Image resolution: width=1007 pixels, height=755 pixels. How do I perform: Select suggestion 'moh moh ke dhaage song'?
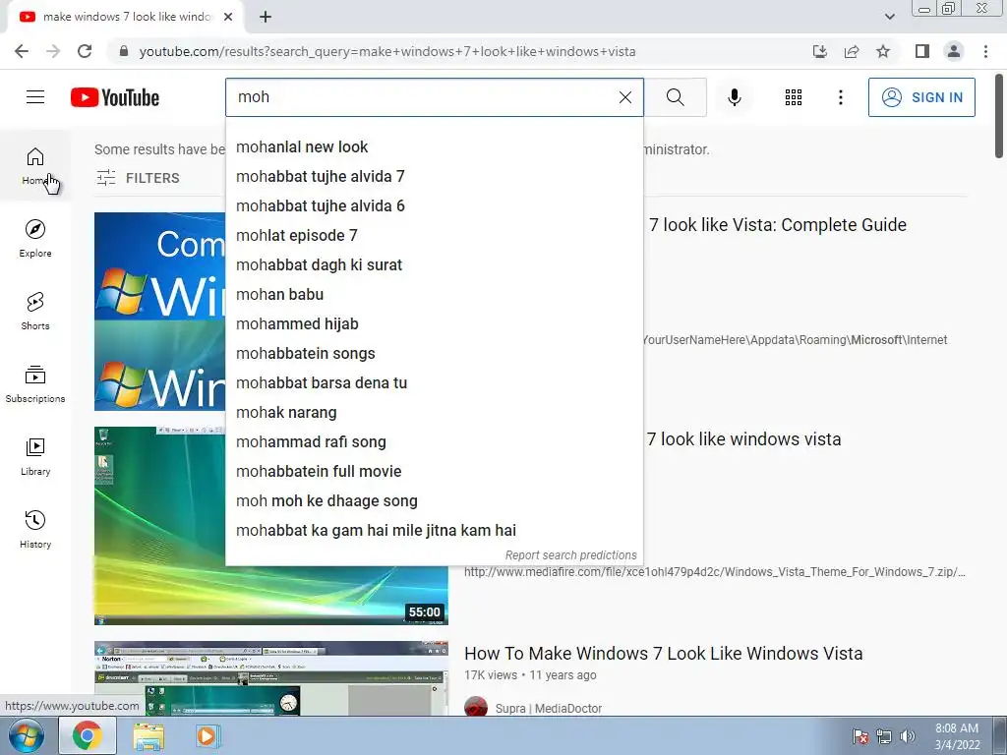coord(434,501)
